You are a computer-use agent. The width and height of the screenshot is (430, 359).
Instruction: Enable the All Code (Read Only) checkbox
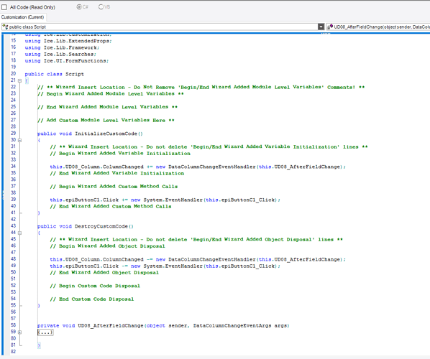[x=4, y=7]
